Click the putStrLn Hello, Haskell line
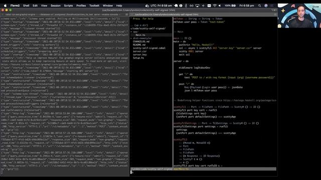 point(197,45)
